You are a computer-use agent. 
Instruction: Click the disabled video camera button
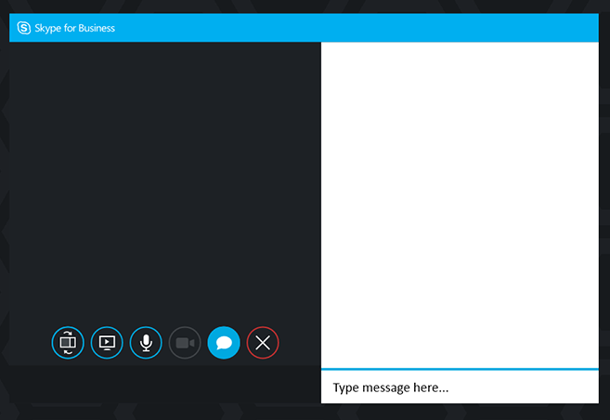pyautogui.click(x=185, y=343)
